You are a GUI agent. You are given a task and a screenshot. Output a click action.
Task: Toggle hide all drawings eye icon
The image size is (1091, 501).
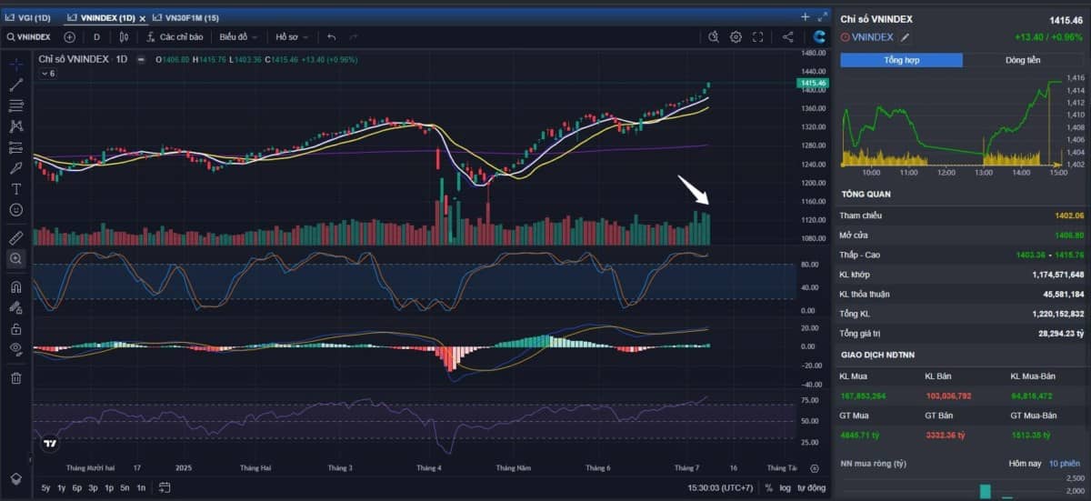[15, 348]
